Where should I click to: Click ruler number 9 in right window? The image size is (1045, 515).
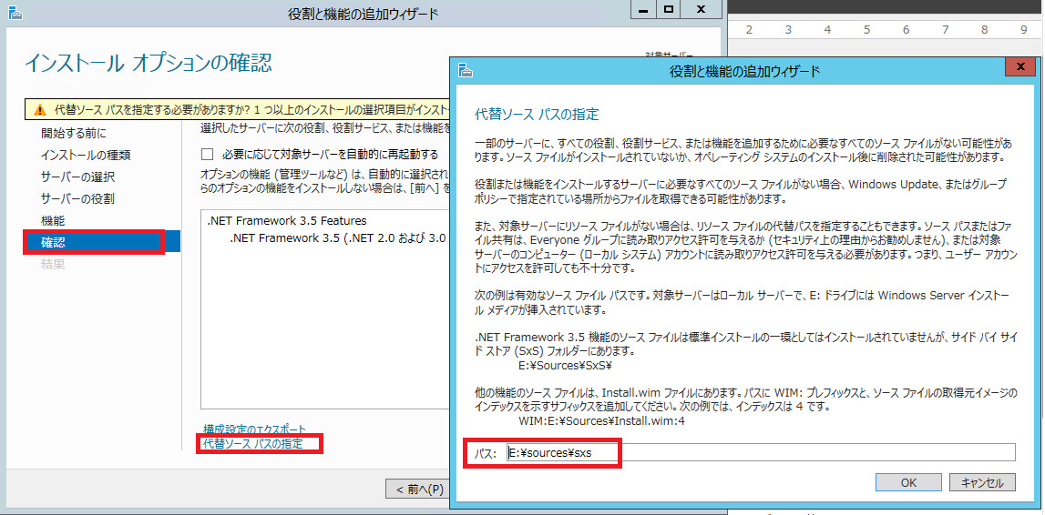point(1024,30)
